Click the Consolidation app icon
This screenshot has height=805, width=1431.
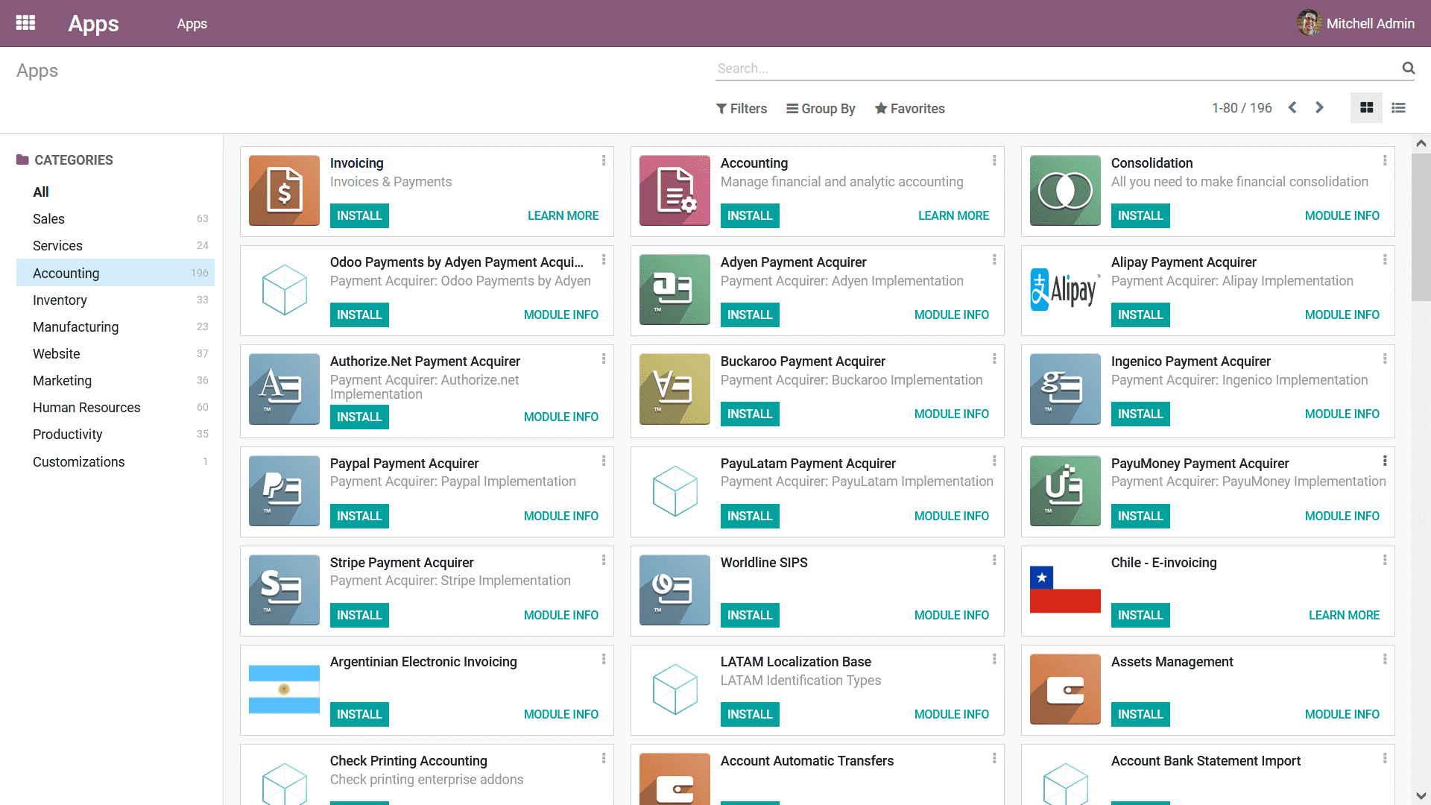click(x=1065, y=191)
